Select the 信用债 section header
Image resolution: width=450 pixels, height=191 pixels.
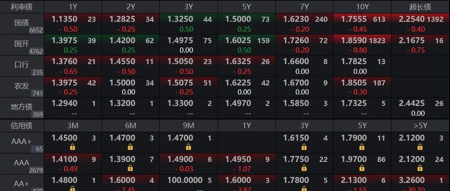point(21,126)
